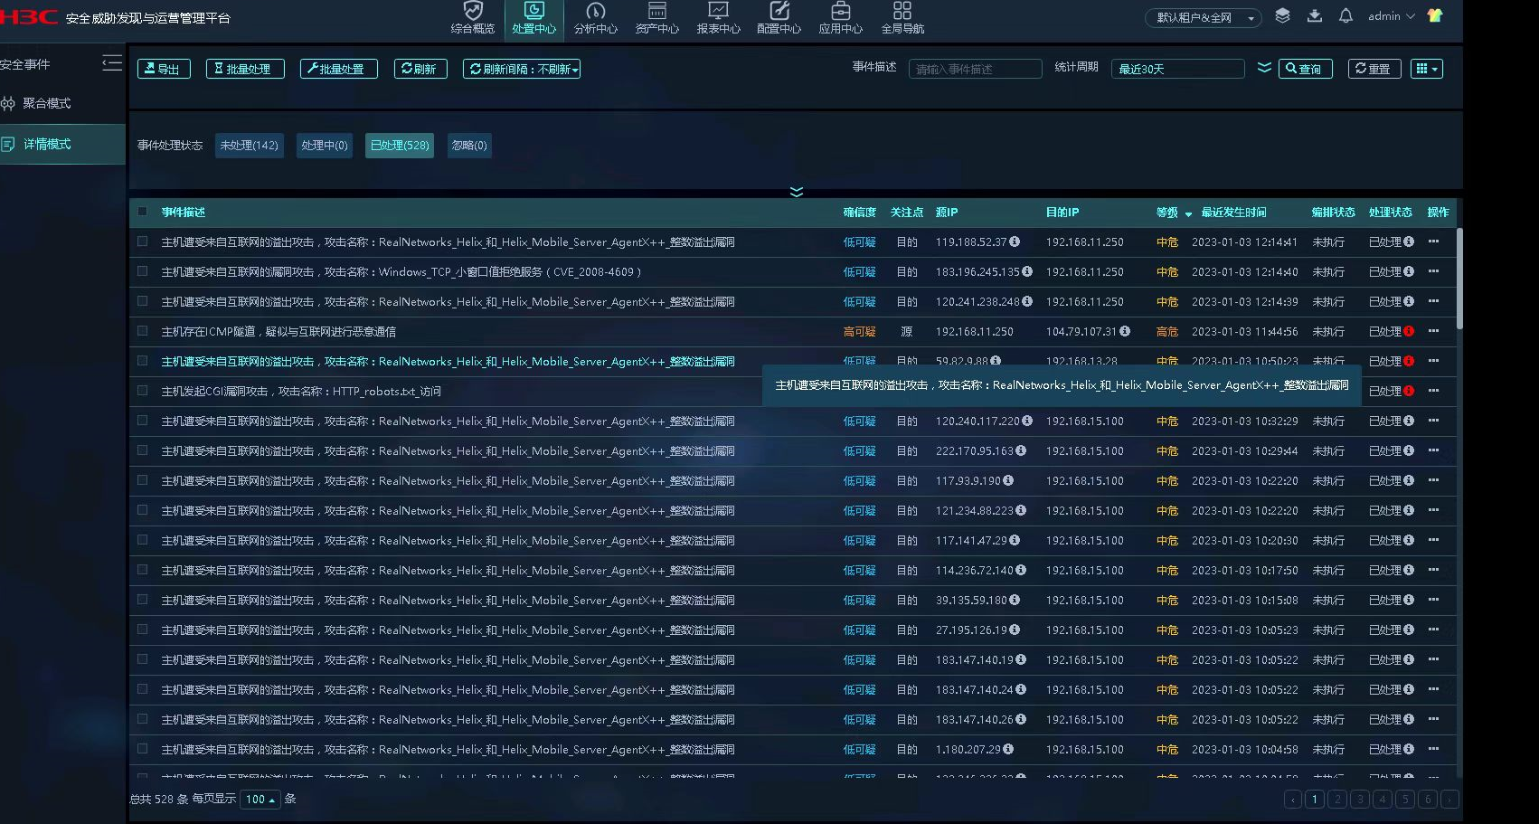Click the table's vertical scrollbar
This screenshot has height=824, width=1539.
click(x=1459, y=280)
